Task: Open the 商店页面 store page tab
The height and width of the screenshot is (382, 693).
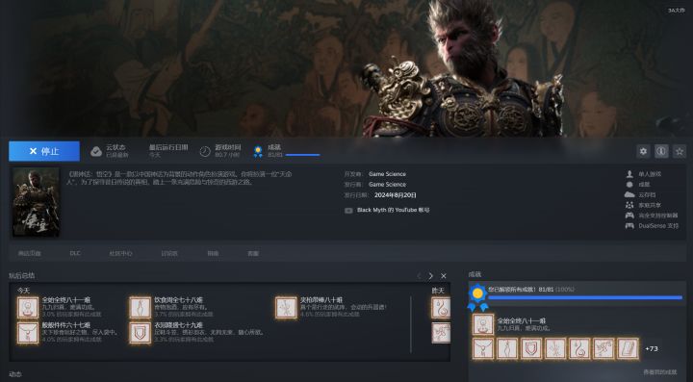Action: pos(29,253)
